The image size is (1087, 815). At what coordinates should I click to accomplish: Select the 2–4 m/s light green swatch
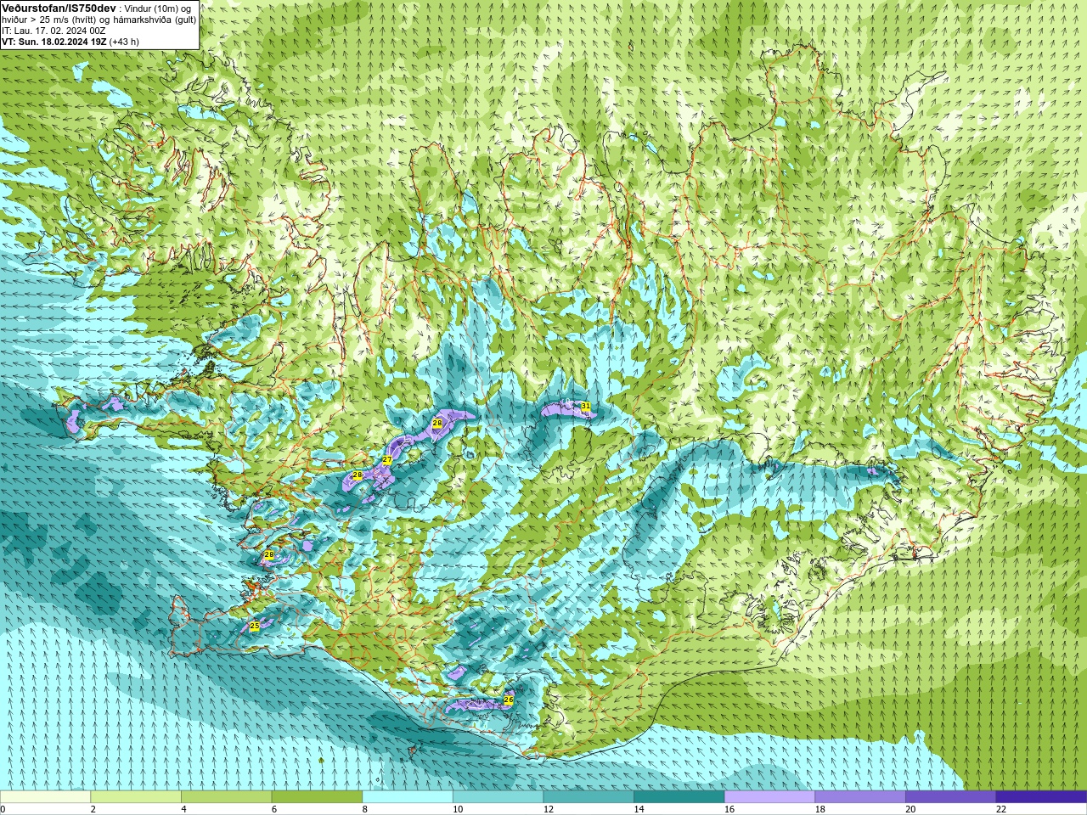[136, 797]
